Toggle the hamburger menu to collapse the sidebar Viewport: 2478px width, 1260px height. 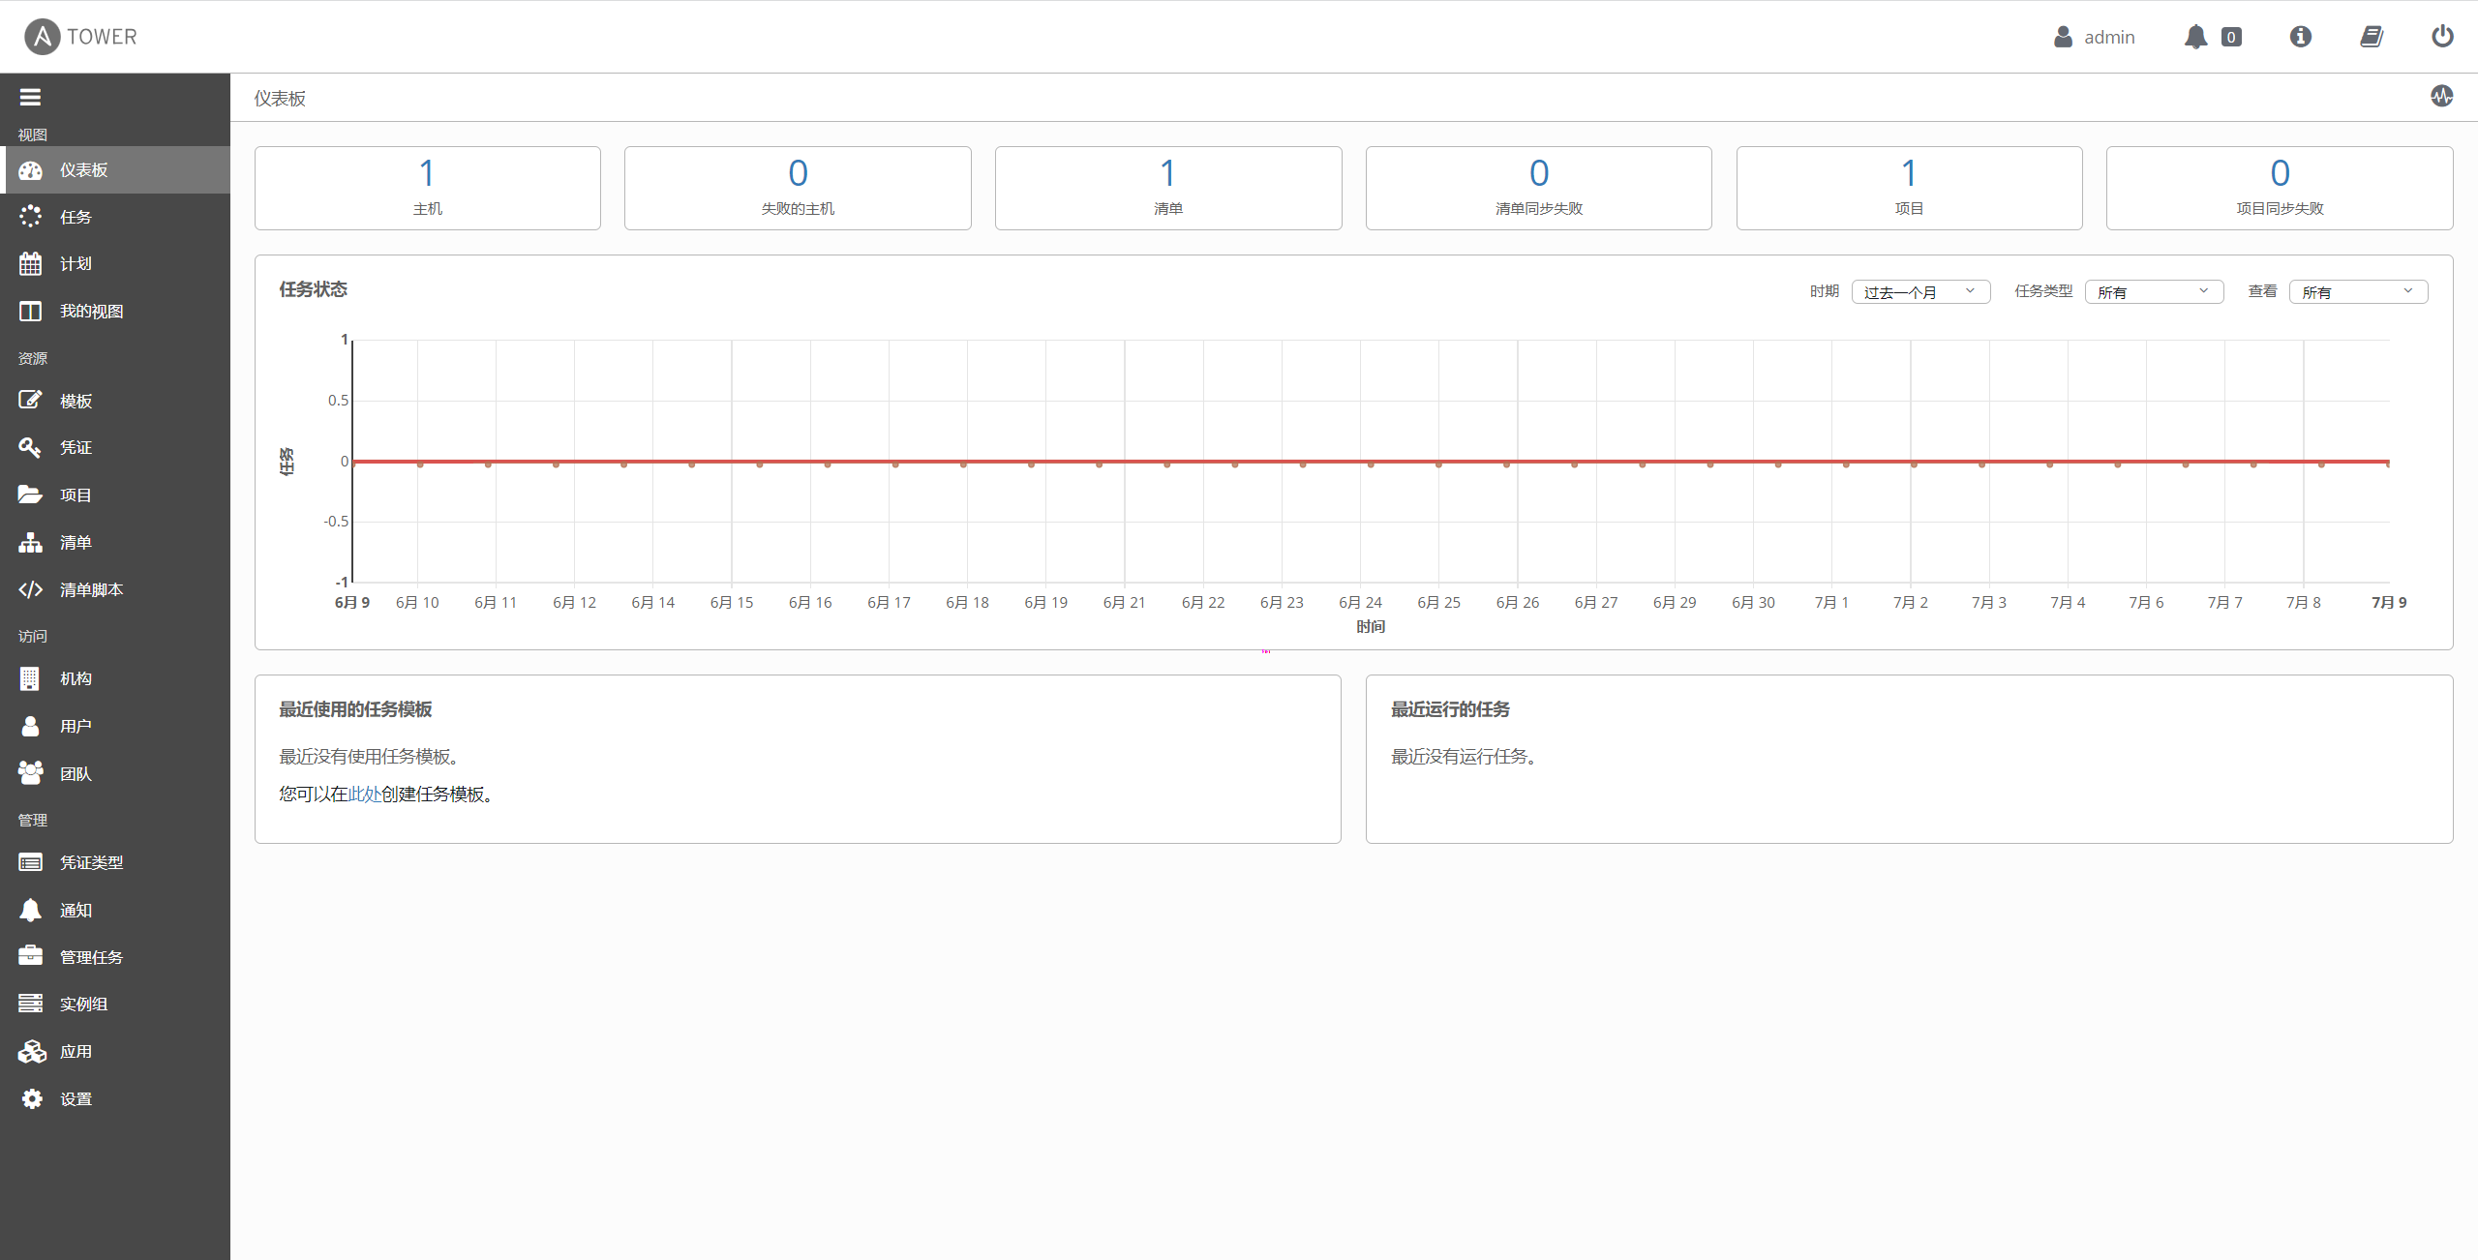point(30,97)
